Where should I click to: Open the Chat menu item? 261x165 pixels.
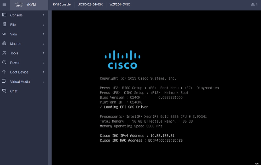point(24,91)
